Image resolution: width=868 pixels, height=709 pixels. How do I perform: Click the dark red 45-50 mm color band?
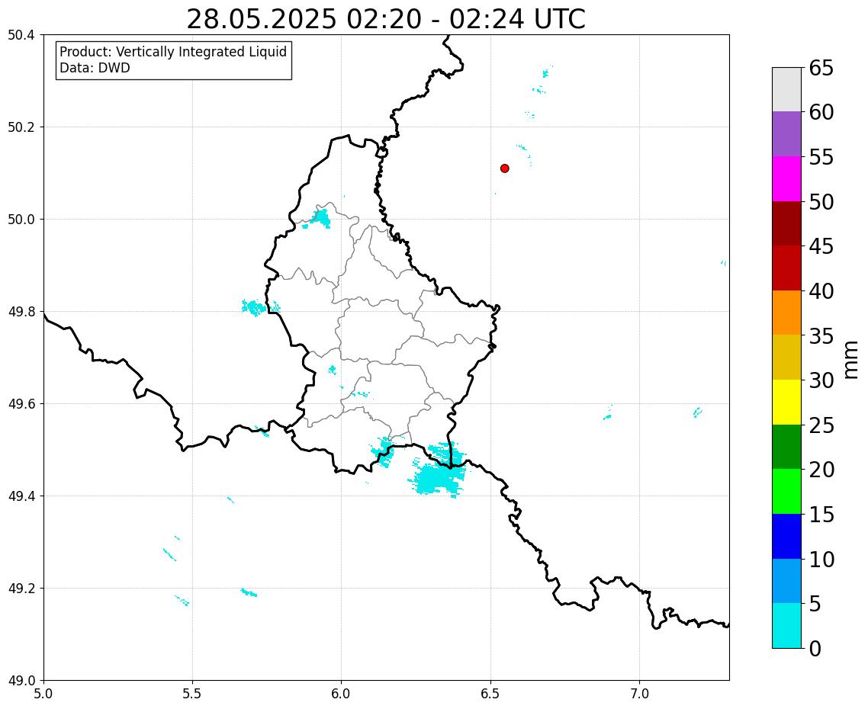(x=786, y=223)
